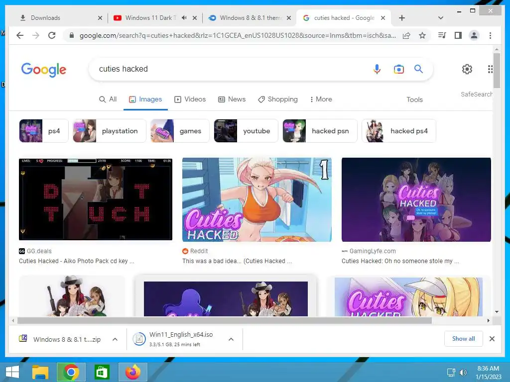
Task: Click the forward navigation arrow
Action: [36, 35]
